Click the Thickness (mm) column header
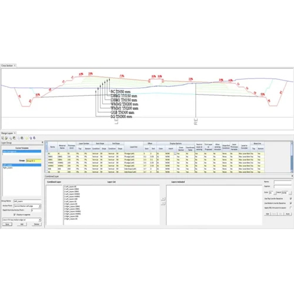 pos(72,147)
